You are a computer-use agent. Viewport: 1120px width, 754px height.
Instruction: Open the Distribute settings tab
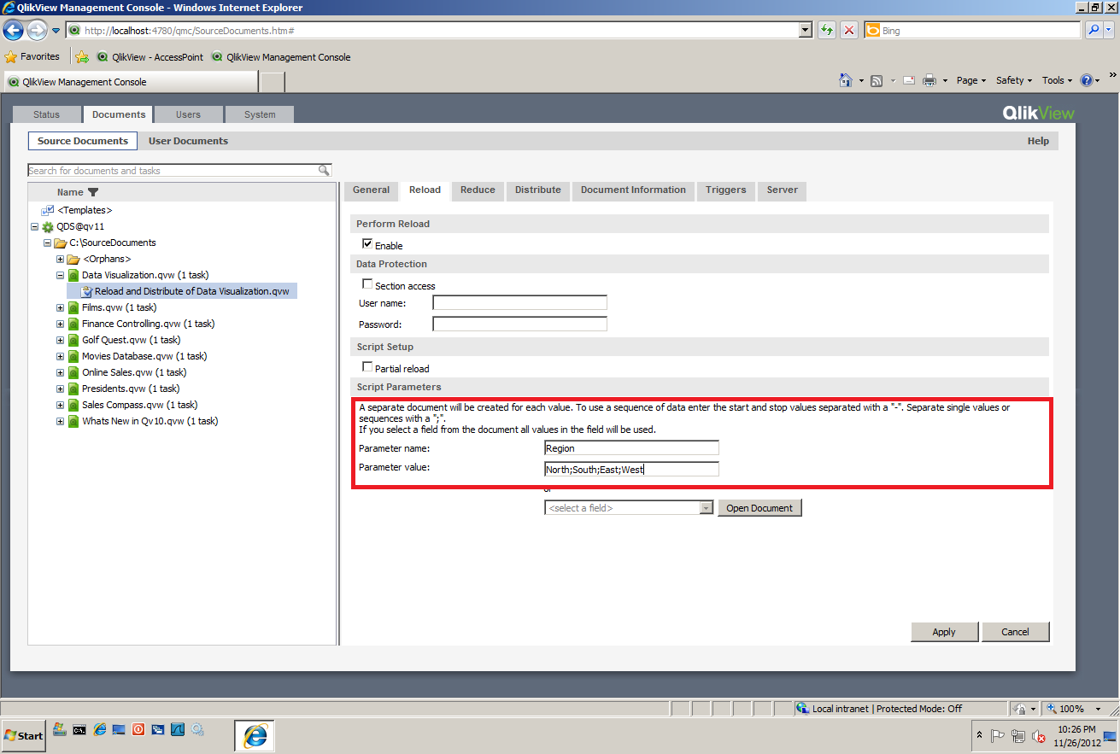pyautogui.click(x=538, y=190)
